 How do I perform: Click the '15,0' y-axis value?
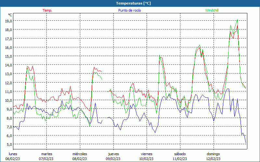click(x=9, y=56)
